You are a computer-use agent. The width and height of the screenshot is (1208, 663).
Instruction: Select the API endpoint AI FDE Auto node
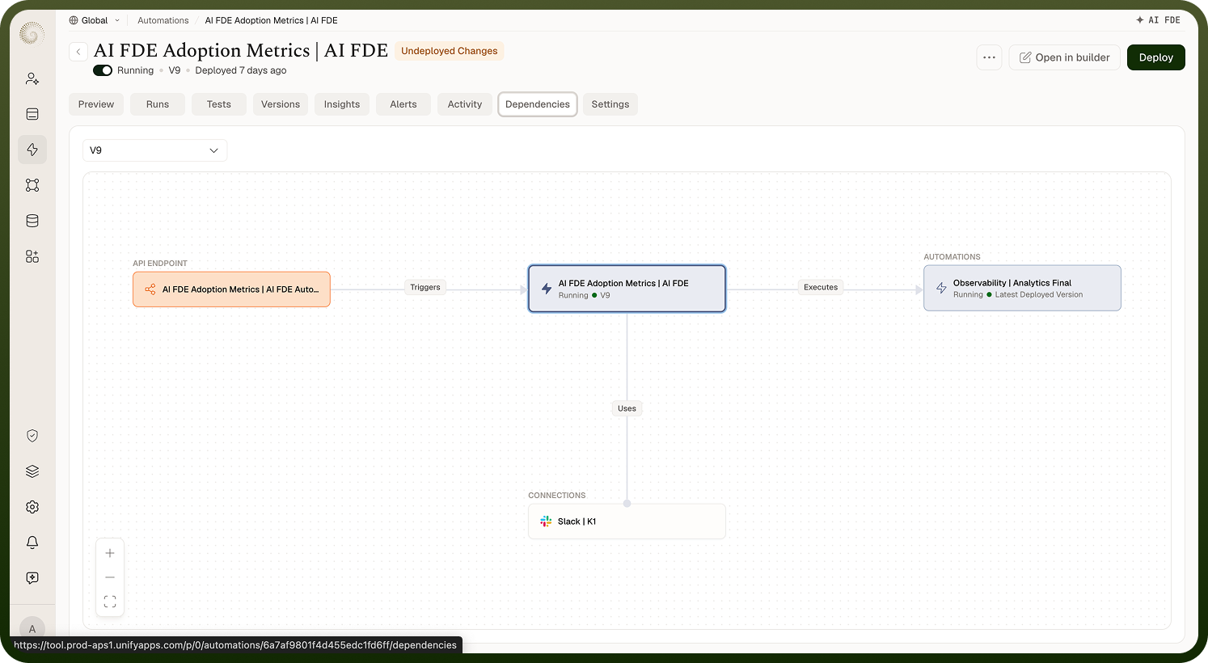click(232, 289)
